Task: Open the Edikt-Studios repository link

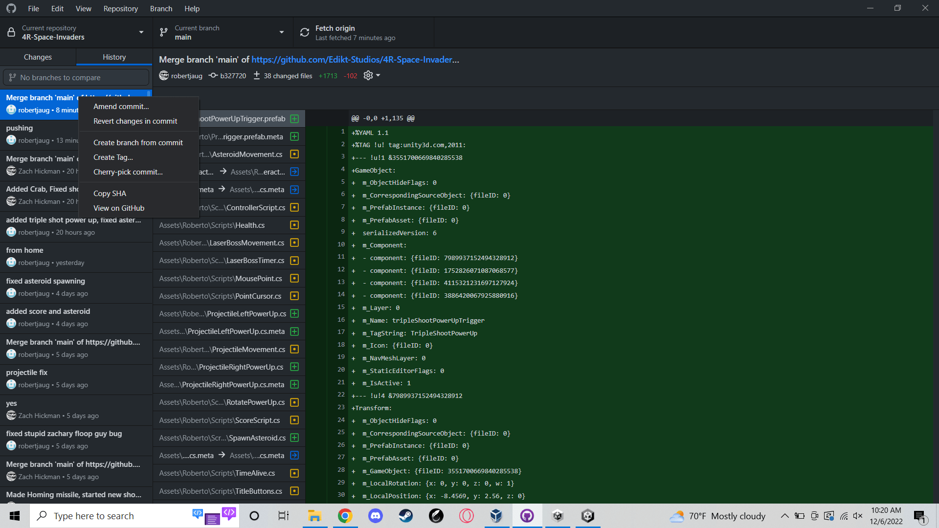Action: 355,59
